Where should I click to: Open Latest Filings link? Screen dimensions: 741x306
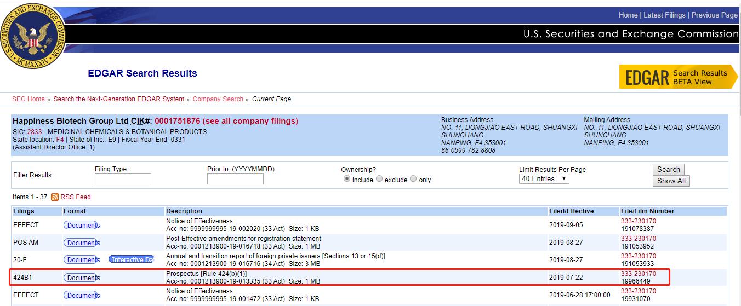coord(664,15)
